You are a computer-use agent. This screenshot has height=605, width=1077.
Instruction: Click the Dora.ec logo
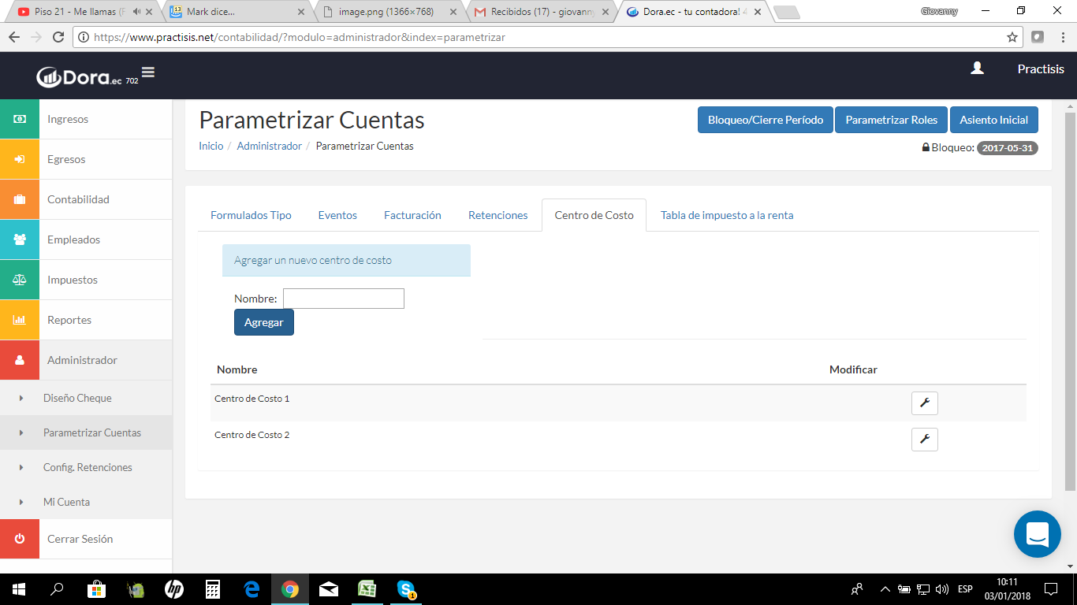79,76
